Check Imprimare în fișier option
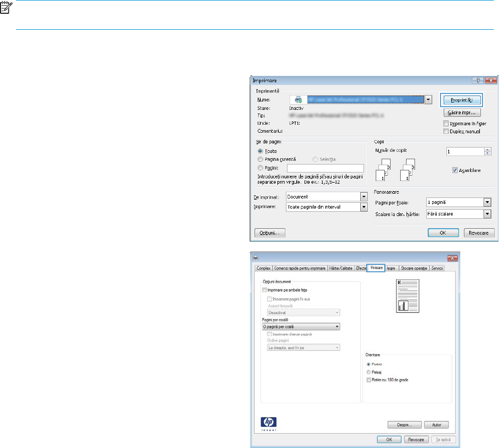This screenshot has width=499, height=448. 446,124
